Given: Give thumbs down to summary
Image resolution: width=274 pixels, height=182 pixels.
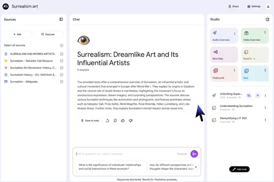Looking at the screenshot, I should [131, 120].
